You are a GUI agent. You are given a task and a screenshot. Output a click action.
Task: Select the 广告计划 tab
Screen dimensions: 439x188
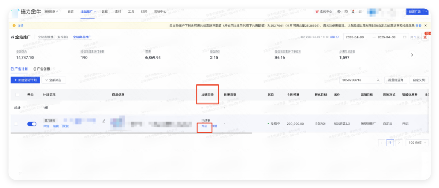tap(19, 69)
